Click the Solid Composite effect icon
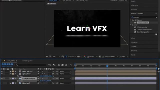 [135, 32]
